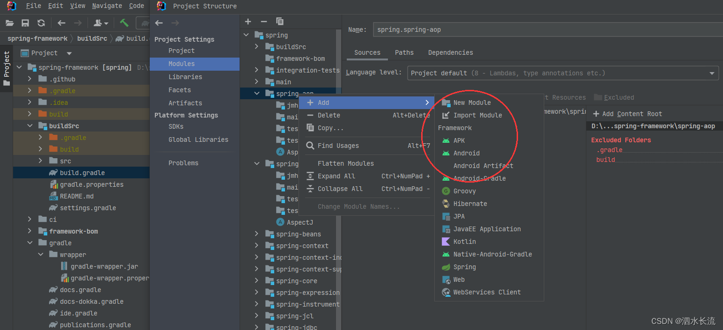Click the plus icon above module tree
Viewport: 723px width, 330px height.
(x=248, y=22)
